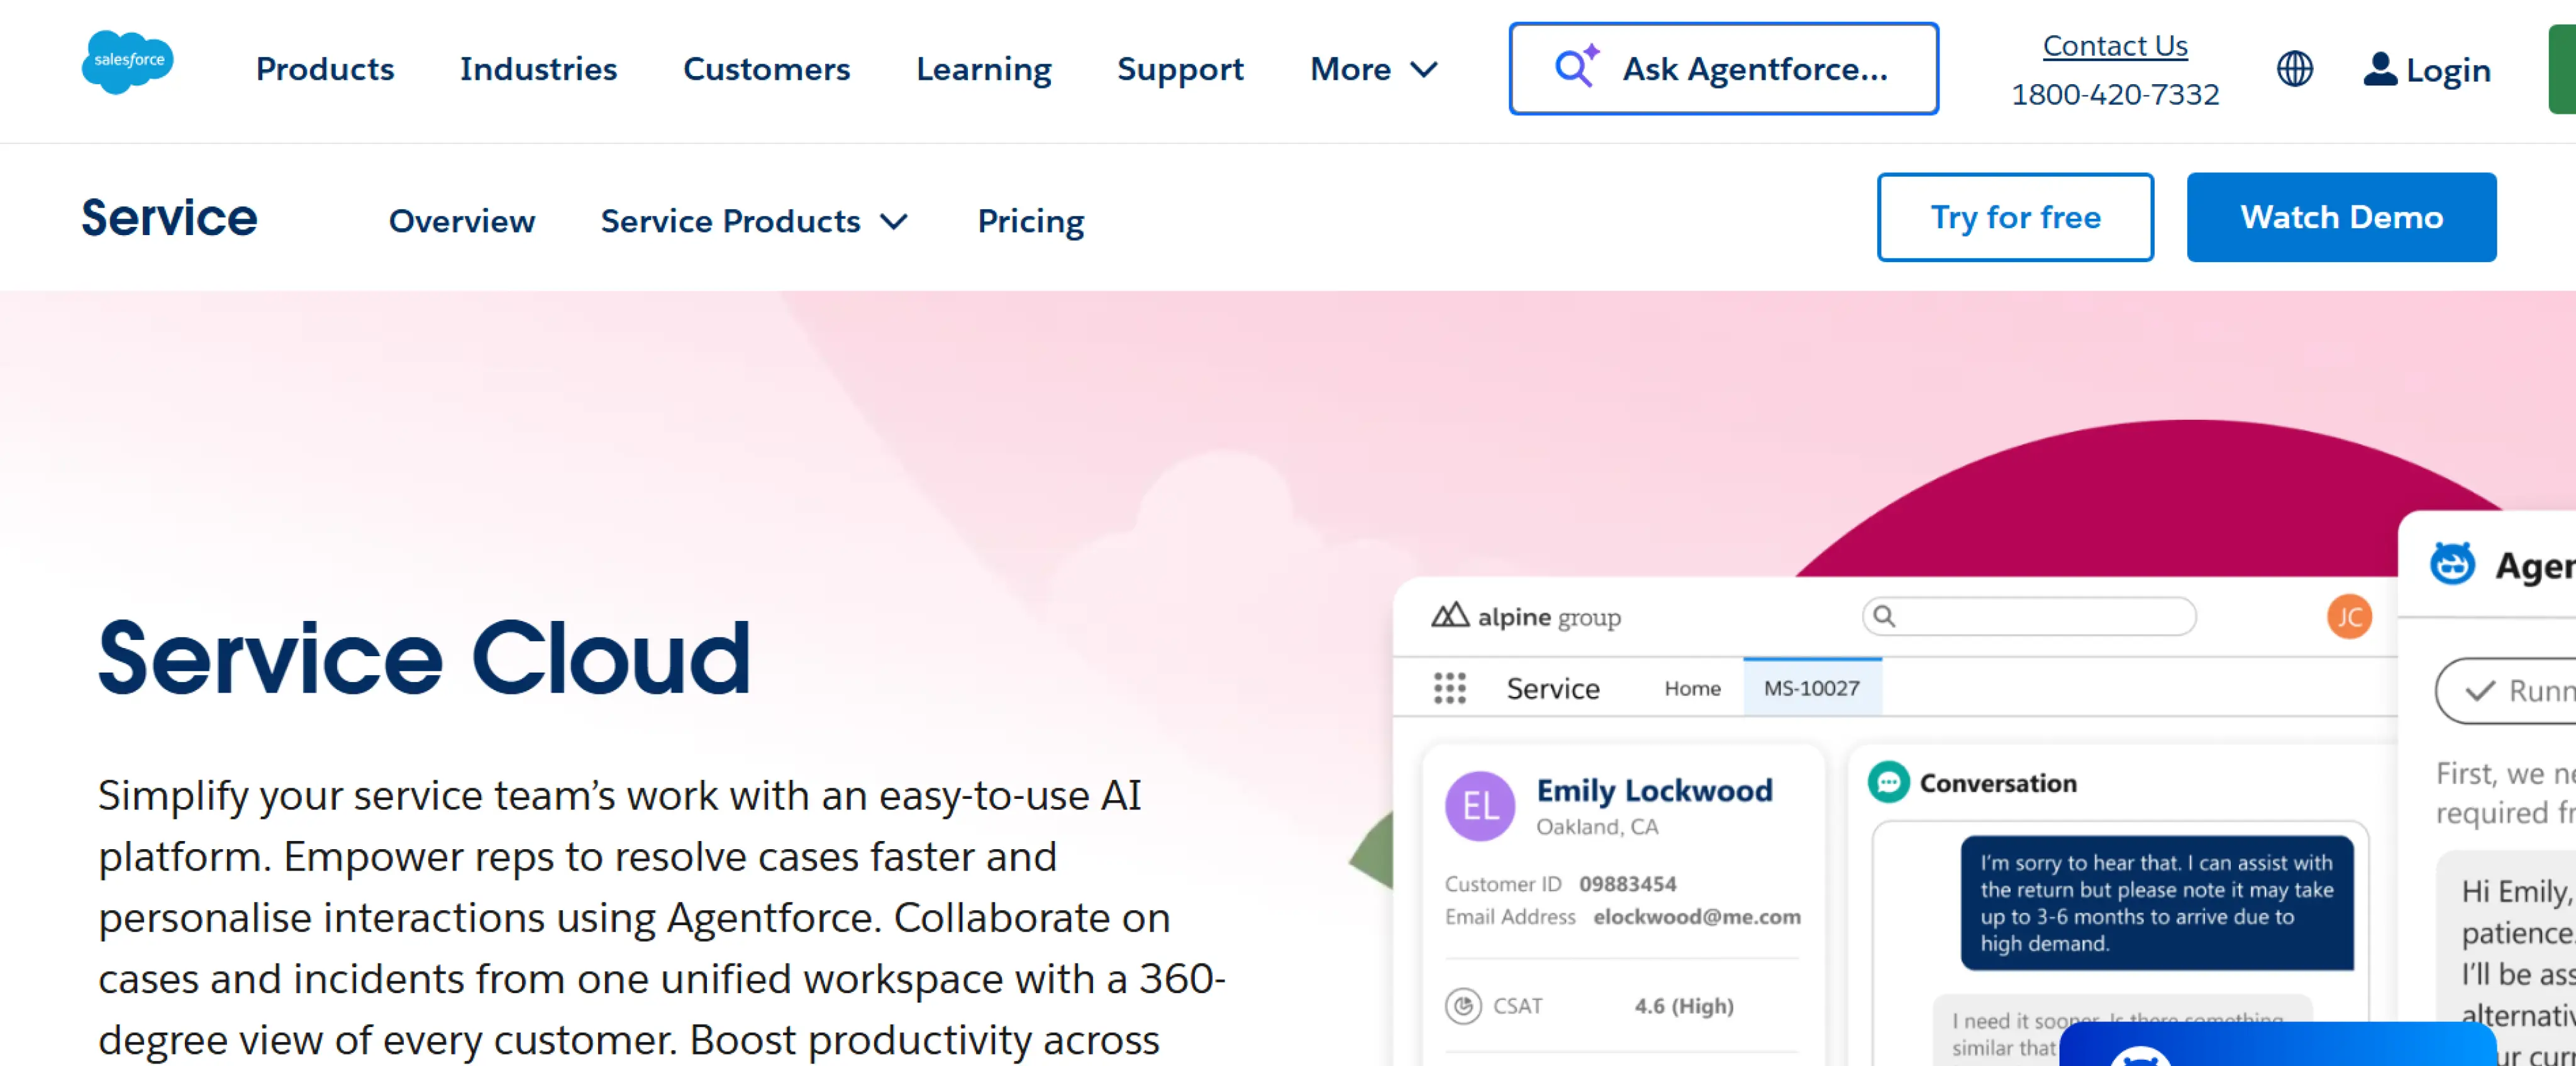Open the Contact Us link
This screenshot has width=2576, height=1066.
(2115, 45)
